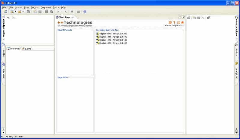
Task: Expand the tab list dropdown arrow on Start Page bar
Action: 180,17
